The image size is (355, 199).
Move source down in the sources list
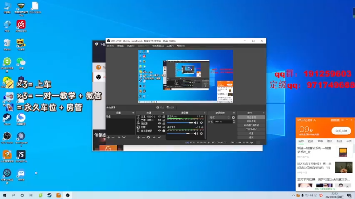coord(159,137)
